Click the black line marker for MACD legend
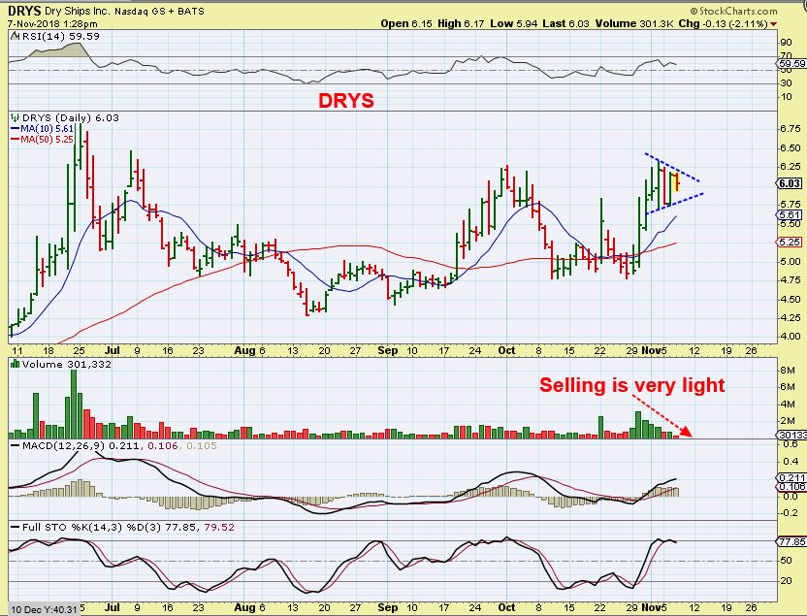Image resolution: width=807 pixels, height=616 pixels. (x=15, y=445)
